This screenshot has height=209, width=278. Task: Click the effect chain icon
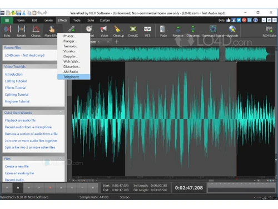click(x=72, y=29)
